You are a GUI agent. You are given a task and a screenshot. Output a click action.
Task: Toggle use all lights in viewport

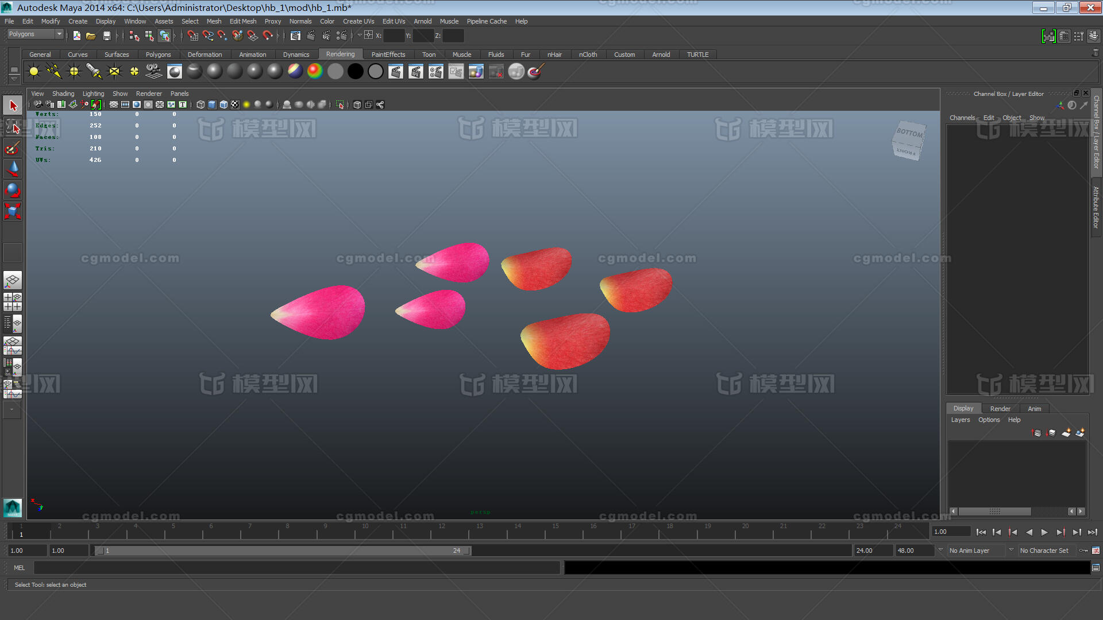246,104
